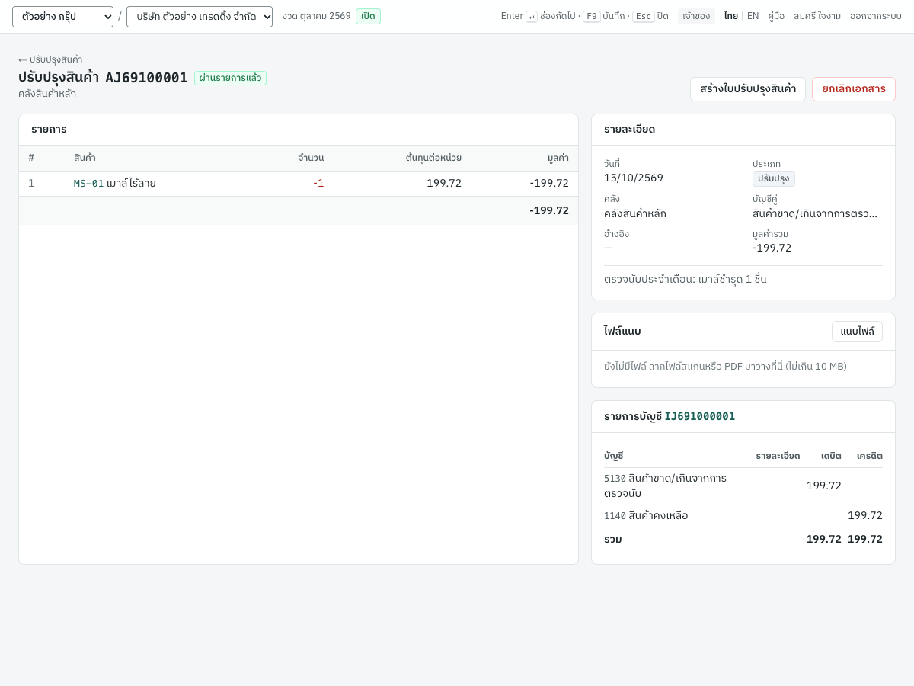Click the ปรับปรุง type badge

774,179
